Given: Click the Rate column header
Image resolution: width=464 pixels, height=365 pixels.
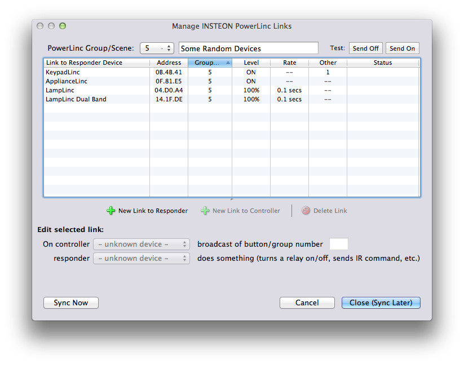Looking at the screenshot, I should tap(289, 63).
